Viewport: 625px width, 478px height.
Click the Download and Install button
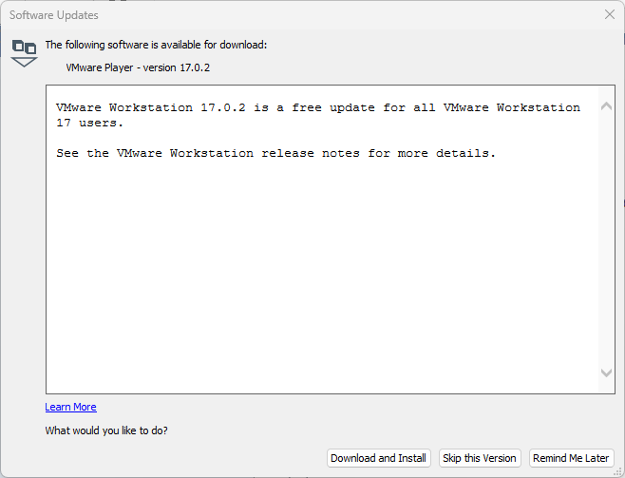379,458
